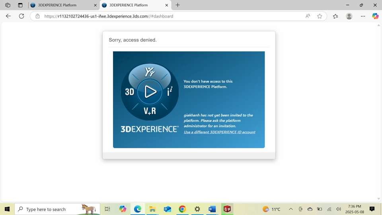The height and width of the screenshot is (215, 382).
Task: Open weather widget showing 11°C
Action: (271, 209)
